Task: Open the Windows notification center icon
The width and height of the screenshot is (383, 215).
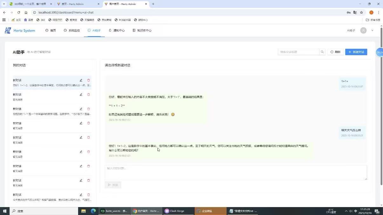Action: click(x=377, y=211)
